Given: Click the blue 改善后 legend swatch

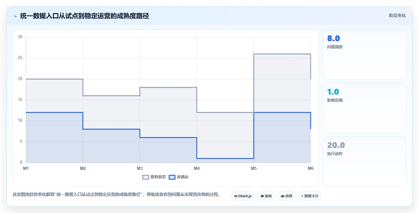Looking at the screenshot, I should click(172, 177).
